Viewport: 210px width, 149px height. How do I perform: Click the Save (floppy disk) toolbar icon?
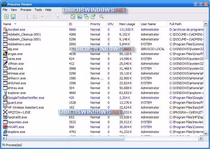click(13, 17)
